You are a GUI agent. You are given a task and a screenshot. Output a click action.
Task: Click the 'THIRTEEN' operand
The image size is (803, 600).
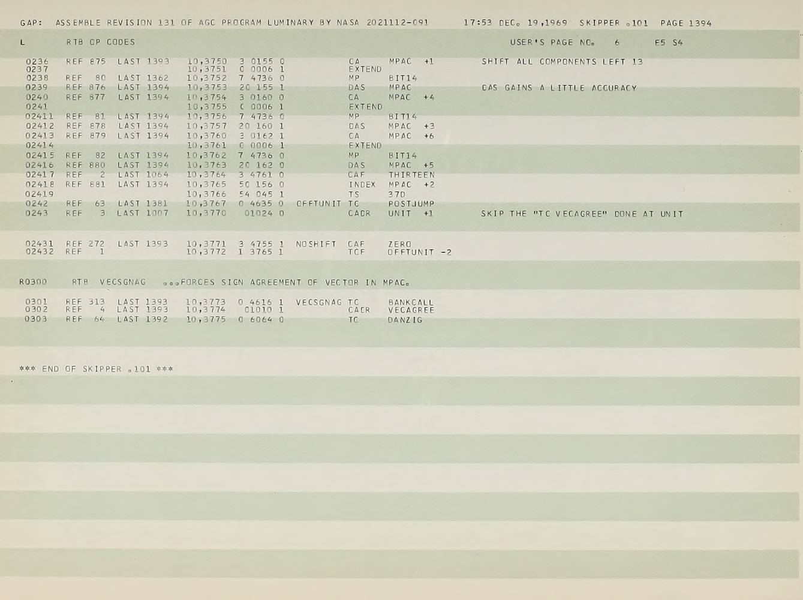tap(411, 175)
